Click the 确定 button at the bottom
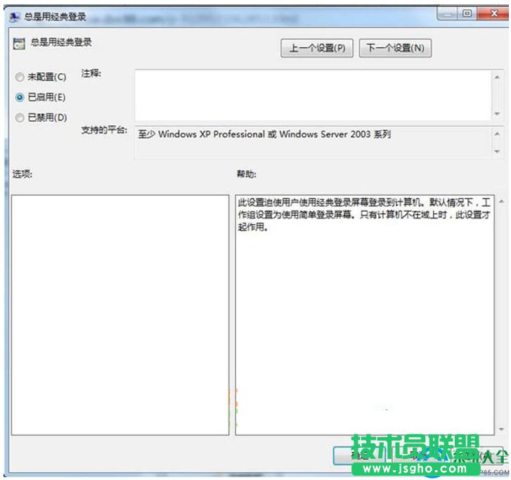Viewport: 511px width, 480px height. tap(358, 455)
